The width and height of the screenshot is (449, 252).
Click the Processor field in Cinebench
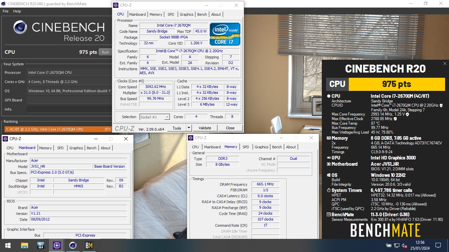69,73
